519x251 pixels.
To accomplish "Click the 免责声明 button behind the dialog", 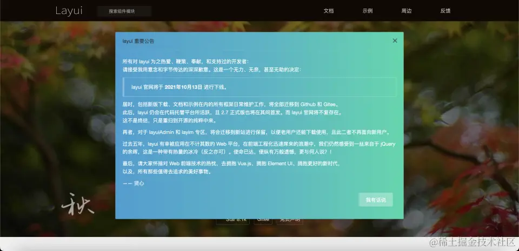I will [290, 221].
